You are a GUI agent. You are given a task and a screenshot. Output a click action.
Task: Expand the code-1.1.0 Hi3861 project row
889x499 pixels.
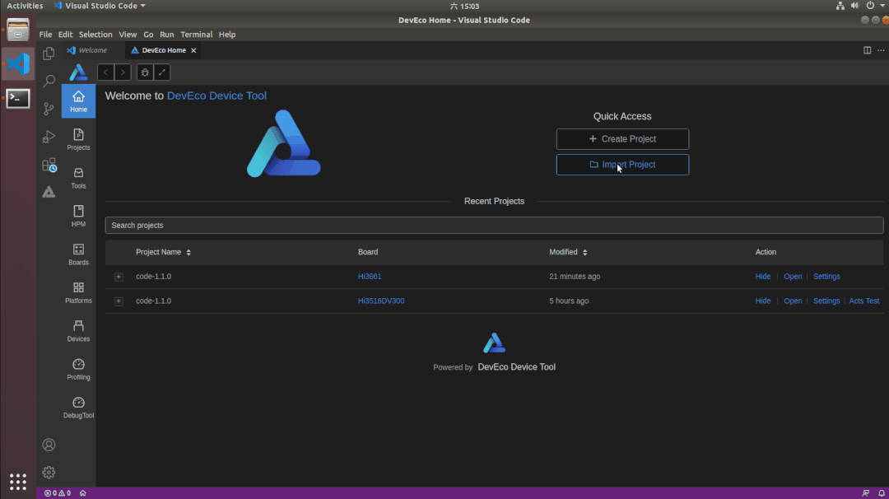click(x=119, y=277)
